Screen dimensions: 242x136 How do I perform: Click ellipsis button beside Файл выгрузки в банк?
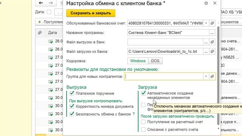coord(206,42)
